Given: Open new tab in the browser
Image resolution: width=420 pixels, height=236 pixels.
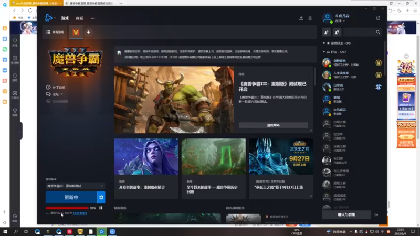Looking at the screenshot, I should 121,3.
